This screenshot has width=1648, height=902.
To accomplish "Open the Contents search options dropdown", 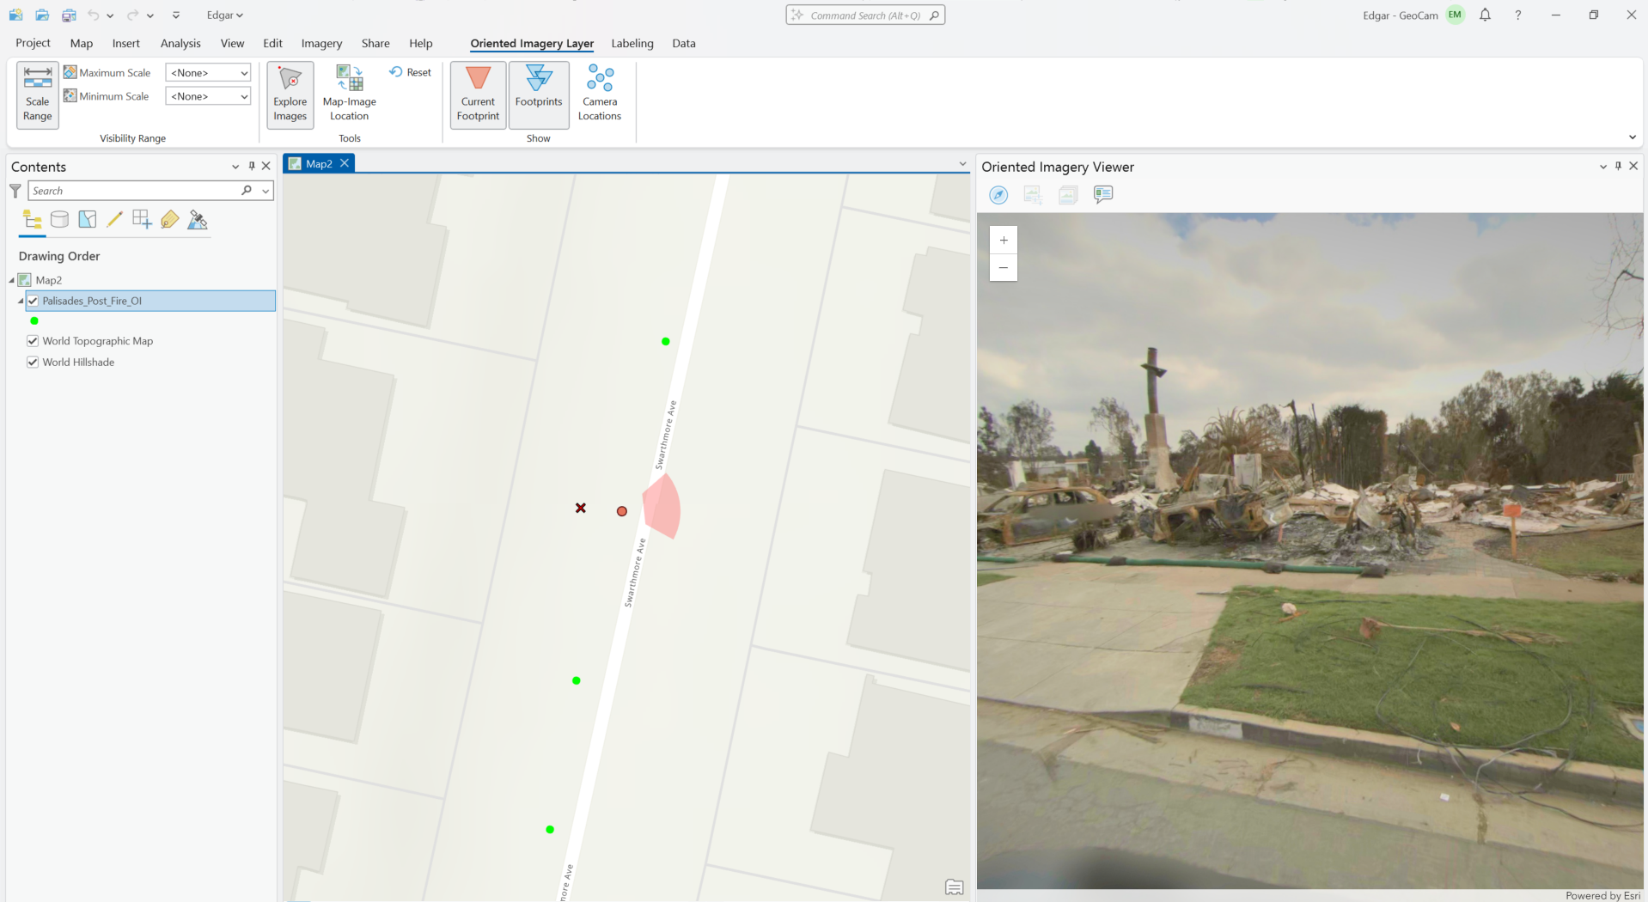I will tap(266, 191).
